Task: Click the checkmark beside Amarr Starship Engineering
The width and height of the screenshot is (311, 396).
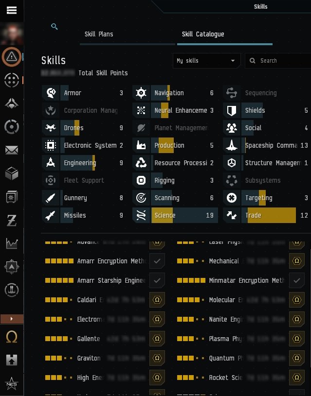Action: [x=157, y=280]
